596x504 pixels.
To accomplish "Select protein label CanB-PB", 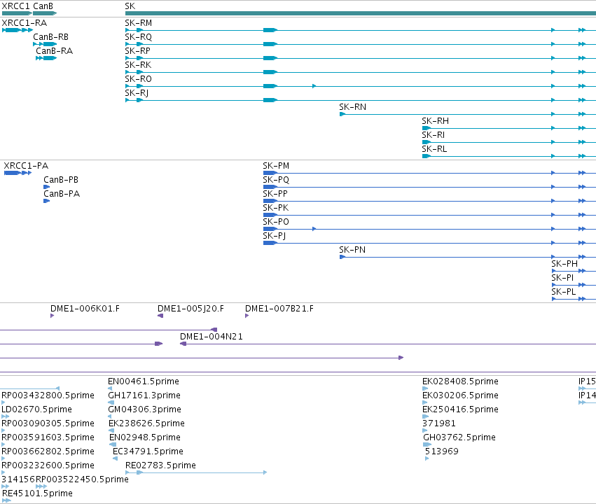I will click(61, 180).
